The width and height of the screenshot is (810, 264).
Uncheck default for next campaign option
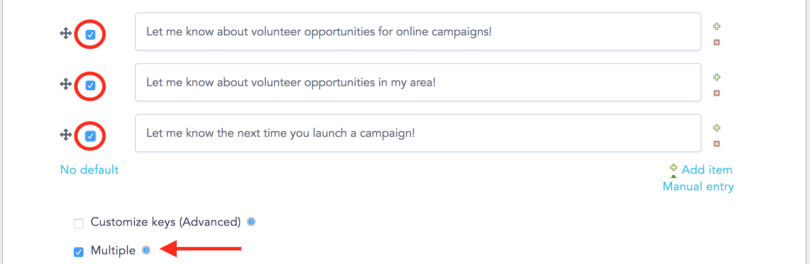click(x=90, y=136)
